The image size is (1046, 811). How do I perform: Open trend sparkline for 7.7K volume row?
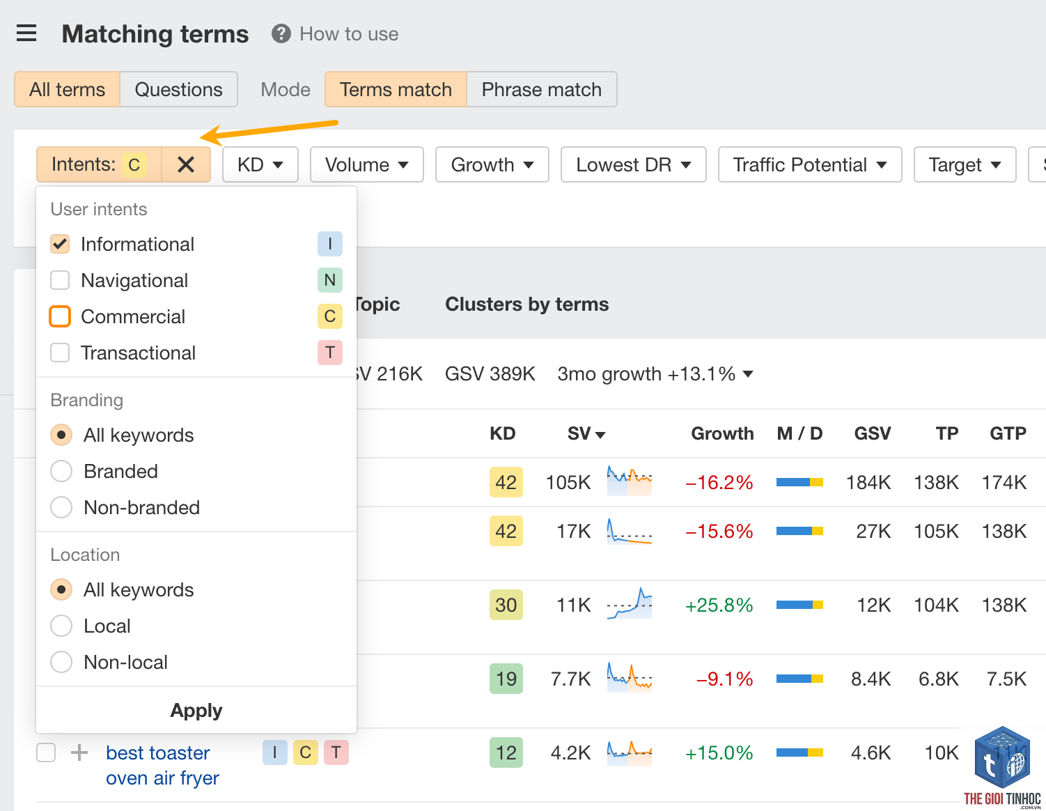[630, 678]
